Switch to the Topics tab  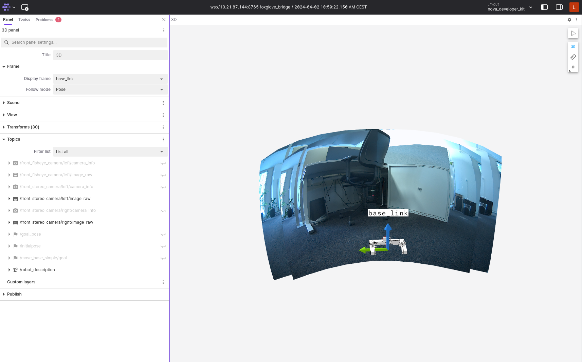point(24,19)
